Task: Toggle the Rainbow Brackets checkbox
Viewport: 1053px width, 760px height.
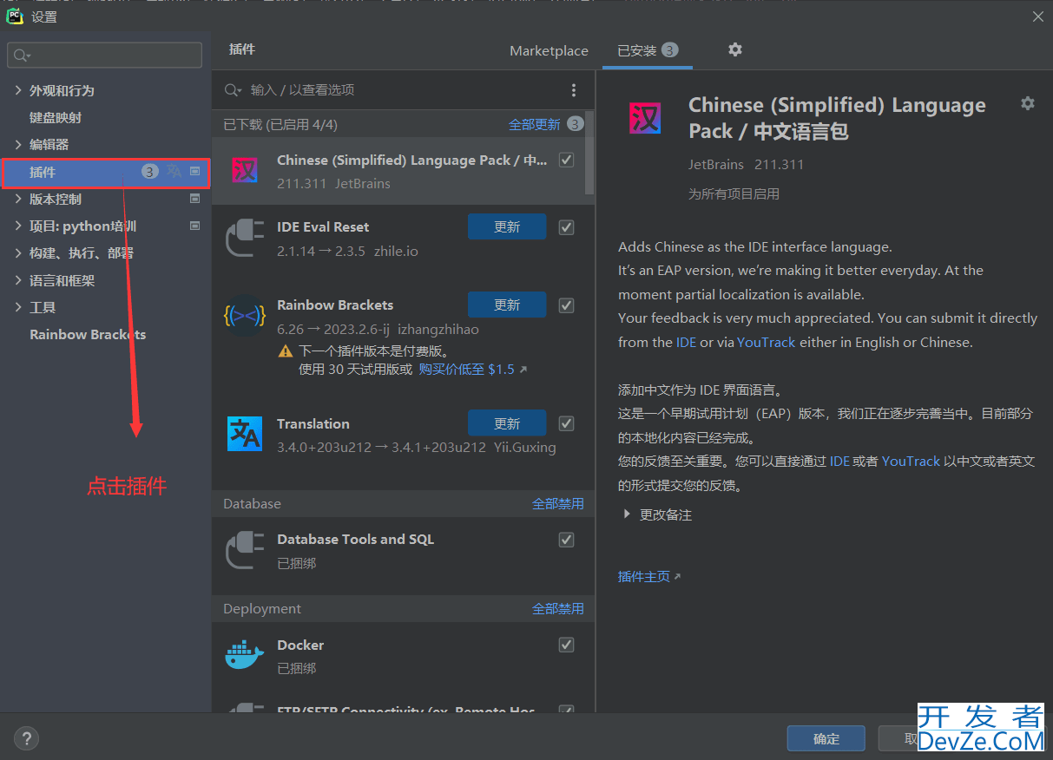Action: pyautogui.click(x=567, y=305)
